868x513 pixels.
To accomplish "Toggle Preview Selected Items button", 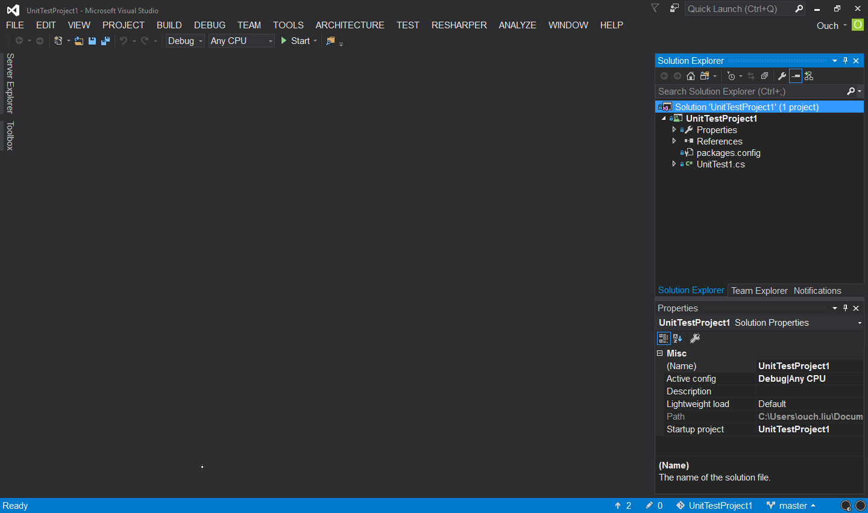I will tap(796, 76).
